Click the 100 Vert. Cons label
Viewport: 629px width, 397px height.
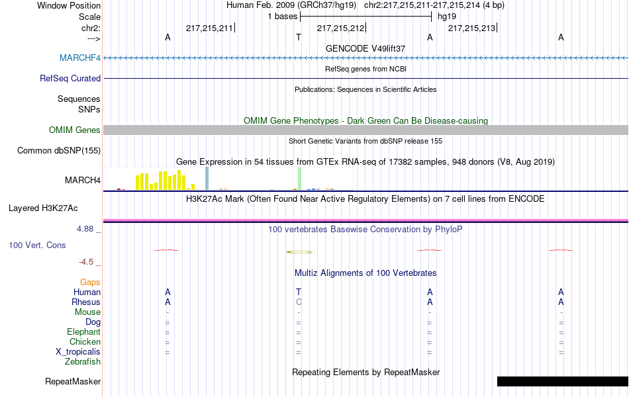click(37, 245)
